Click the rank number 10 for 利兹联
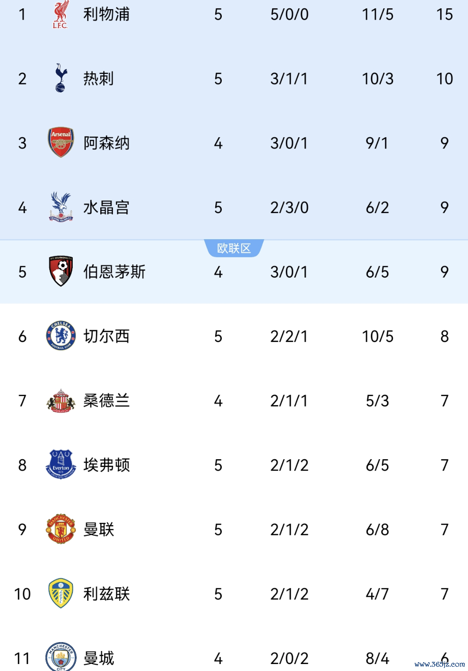 [22, 594]
